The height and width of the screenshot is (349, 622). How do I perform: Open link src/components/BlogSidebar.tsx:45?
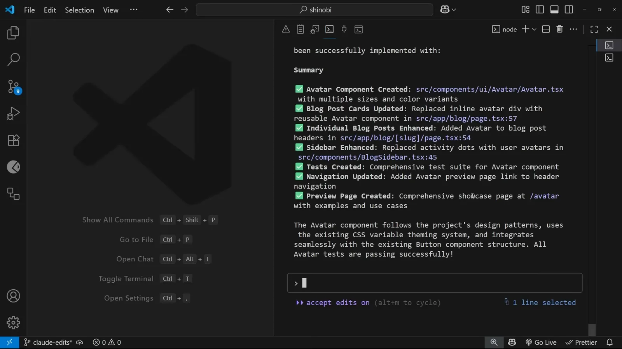367,157
